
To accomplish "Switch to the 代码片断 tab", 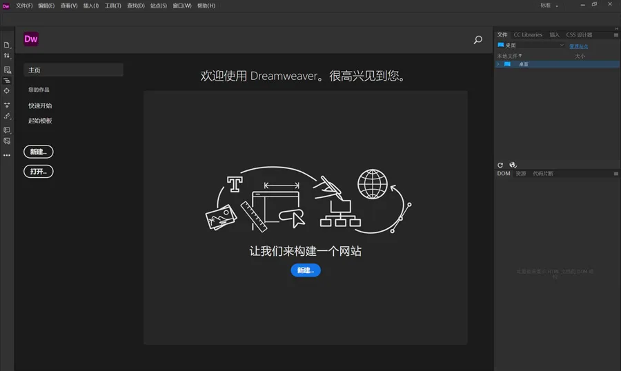I will [543, 174].
